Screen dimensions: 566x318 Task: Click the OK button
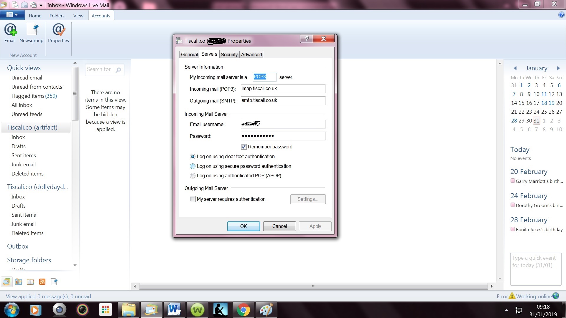tap(243, 226)
